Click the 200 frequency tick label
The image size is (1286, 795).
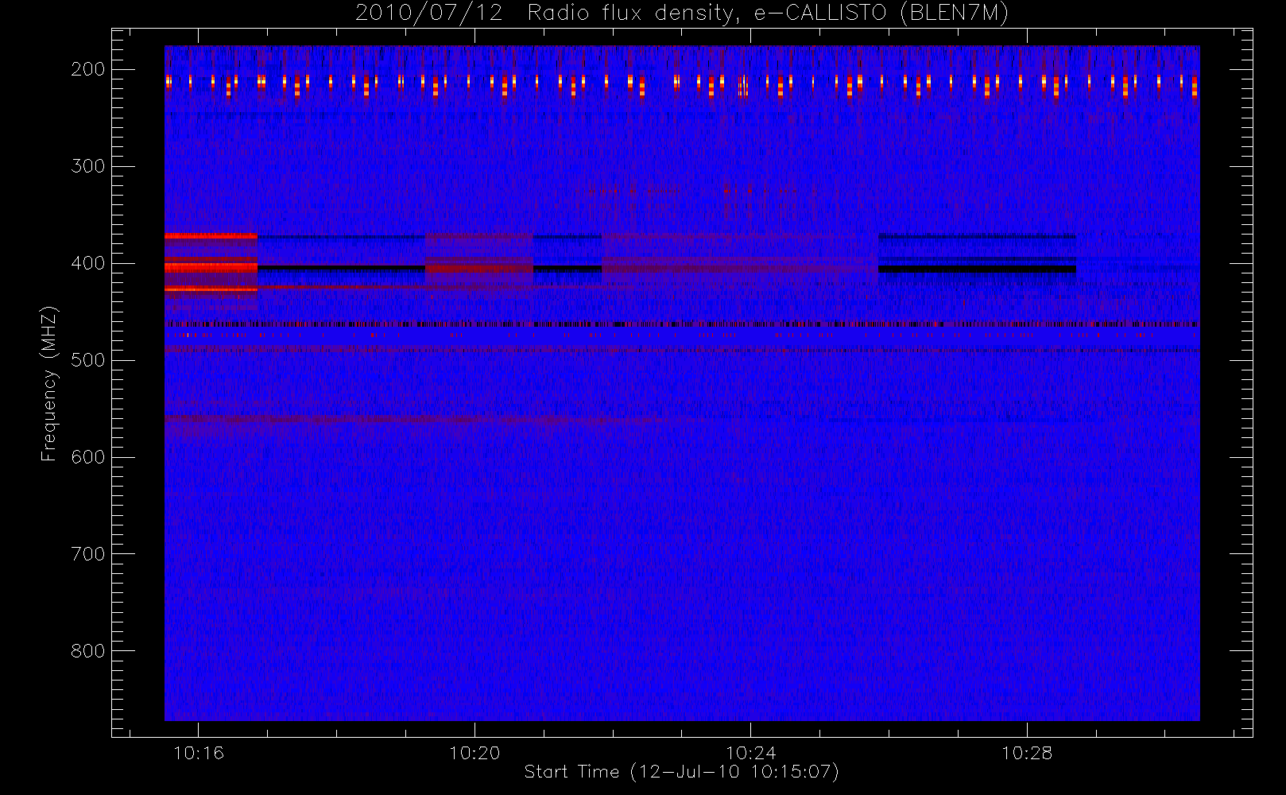pos(88,69)
